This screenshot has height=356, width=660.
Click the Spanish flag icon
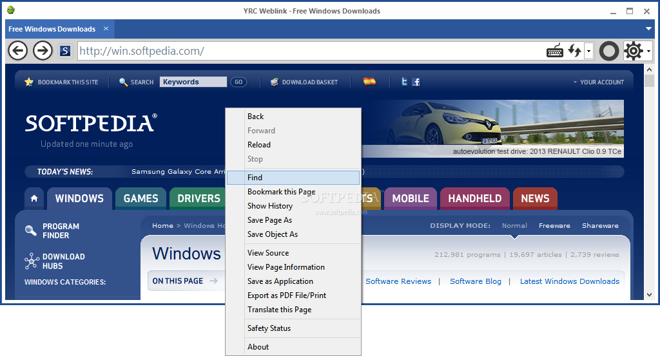click(369, 82)
